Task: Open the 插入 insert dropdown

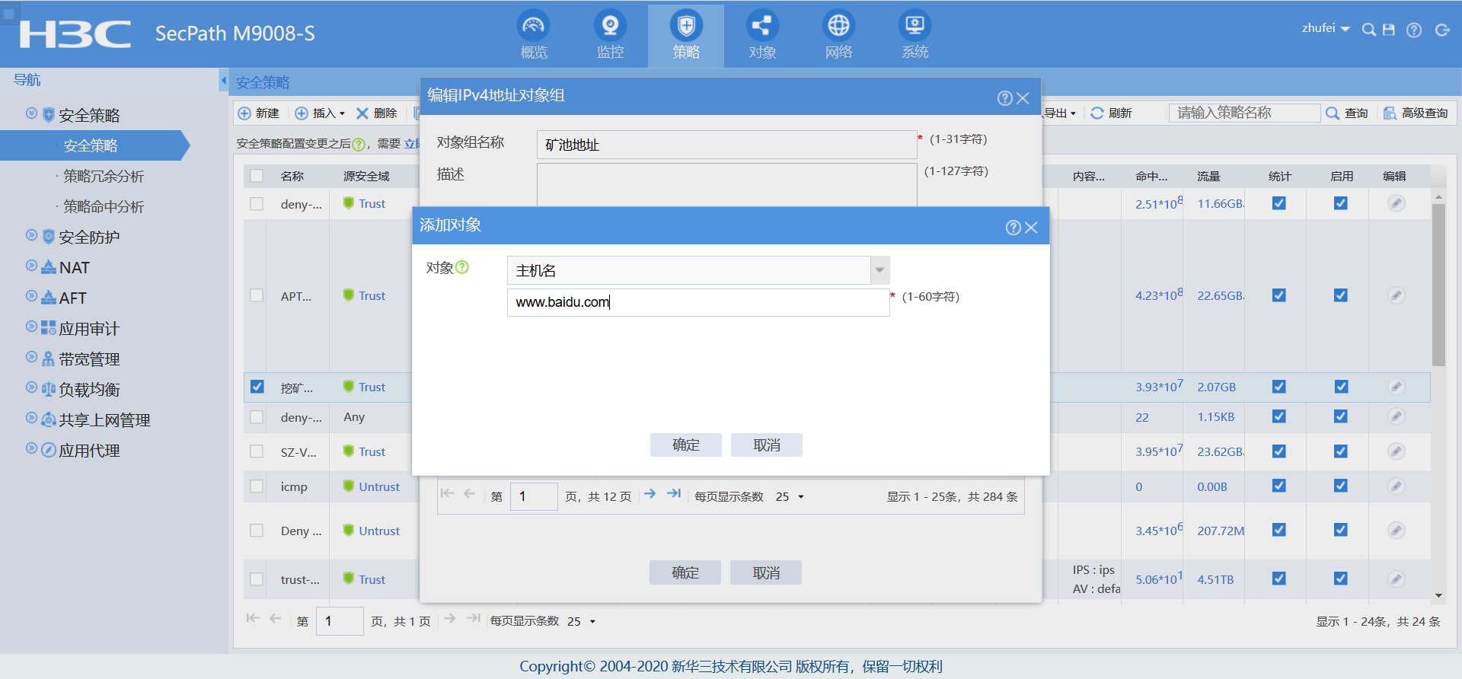Action: 320,113
